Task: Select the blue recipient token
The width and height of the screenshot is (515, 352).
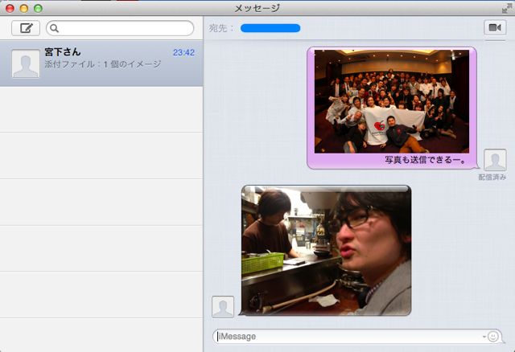Action: [x=270, y=28]
